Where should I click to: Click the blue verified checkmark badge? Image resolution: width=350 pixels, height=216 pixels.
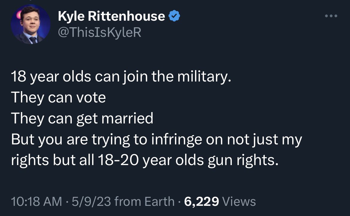(174, 16)
